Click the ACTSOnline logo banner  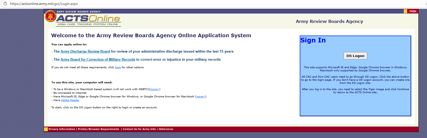point(88,19)
